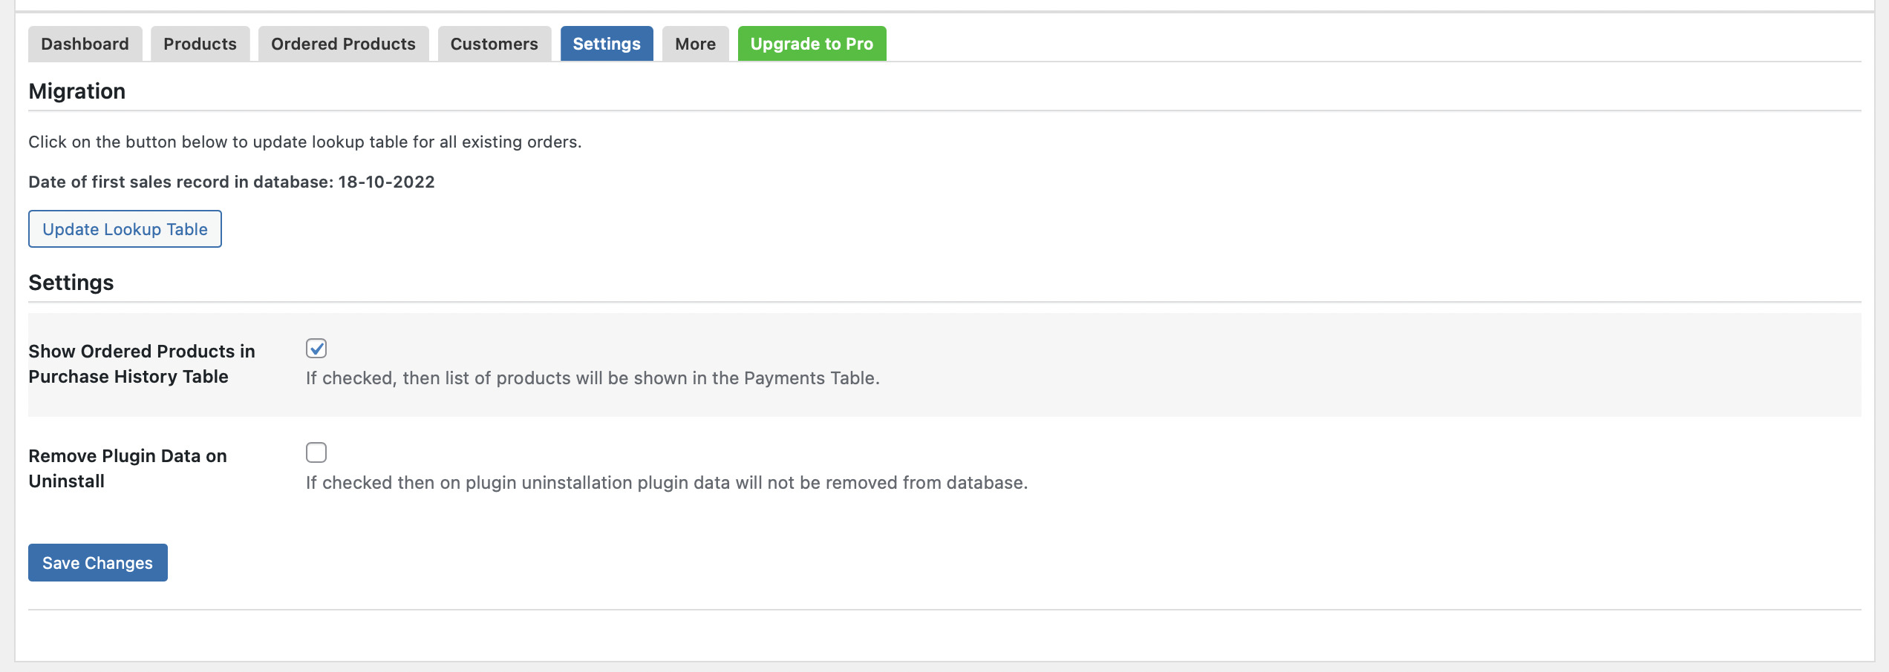Select the Customers tab

494,44
